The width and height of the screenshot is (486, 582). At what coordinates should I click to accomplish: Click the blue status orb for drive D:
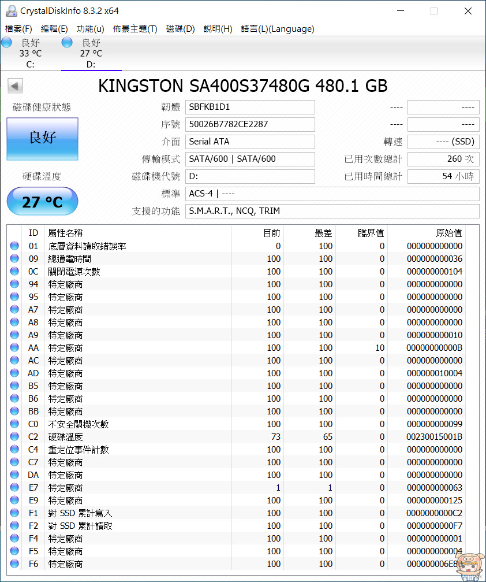coord(67,42)
